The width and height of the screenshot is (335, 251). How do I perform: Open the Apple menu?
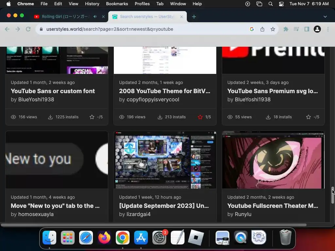click(x=9, y=4)
